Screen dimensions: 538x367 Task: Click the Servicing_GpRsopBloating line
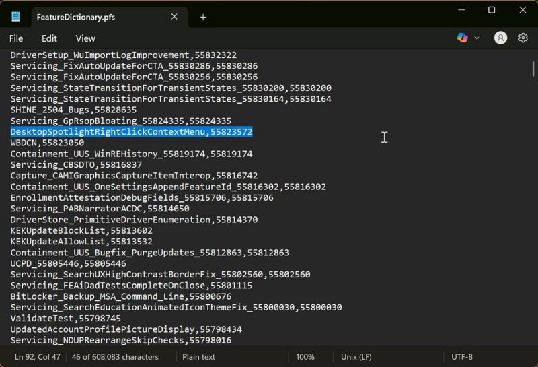click(x=121, y=121)
